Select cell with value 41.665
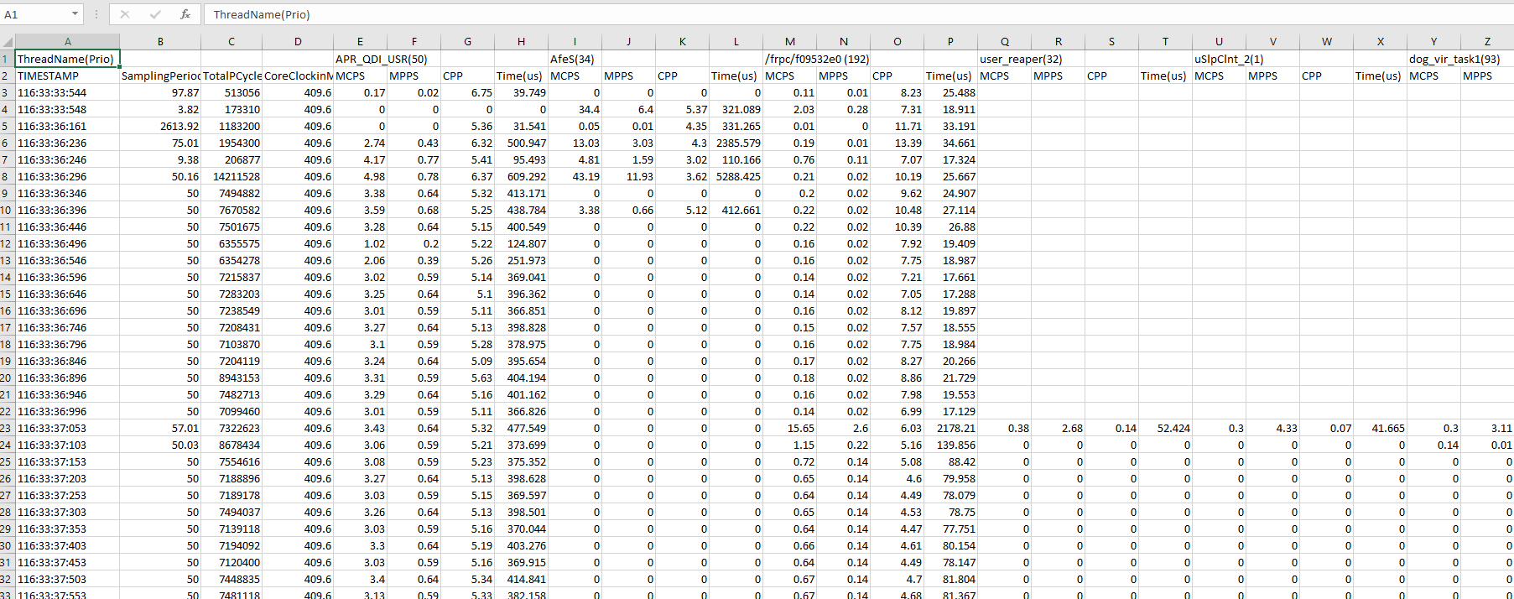This screenshot has height=599, width=1514. coord(1380,428)
